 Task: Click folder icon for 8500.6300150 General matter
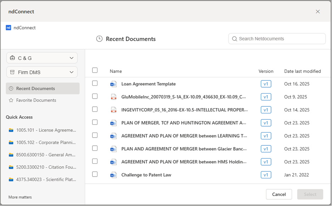11,155
